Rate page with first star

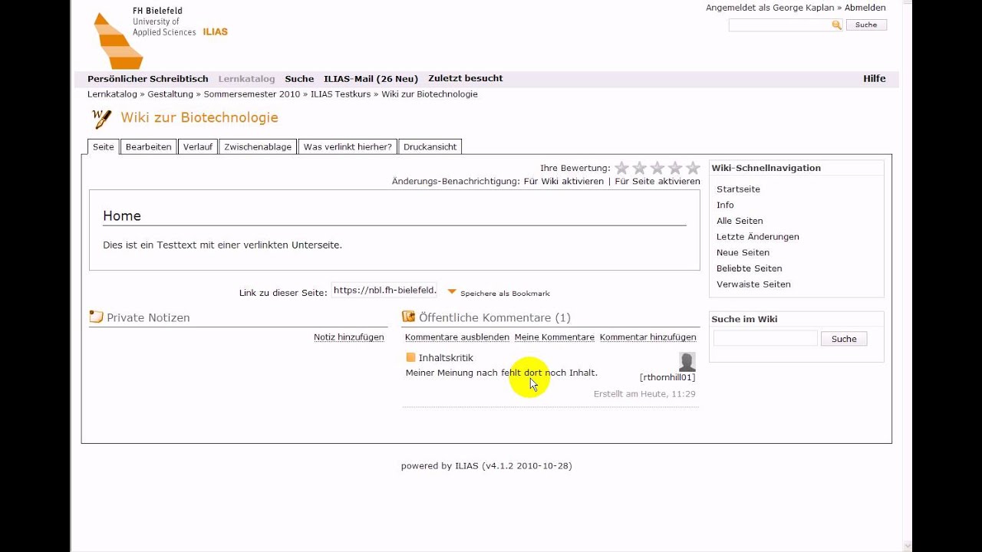[621, 168]
